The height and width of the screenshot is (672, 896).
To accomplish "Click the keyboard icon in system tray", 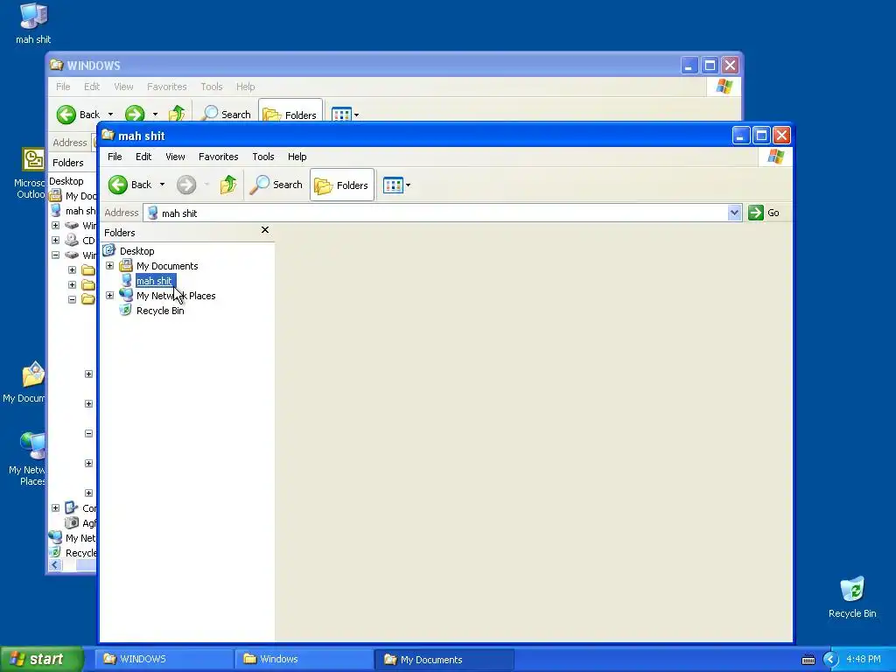I will click(808, 660).
